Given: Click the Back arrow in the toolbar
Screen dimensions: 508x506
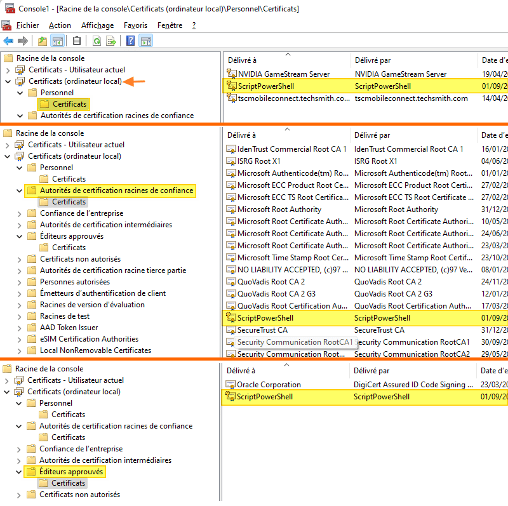Looking at the screenshot, I should (x=8, y=41).
